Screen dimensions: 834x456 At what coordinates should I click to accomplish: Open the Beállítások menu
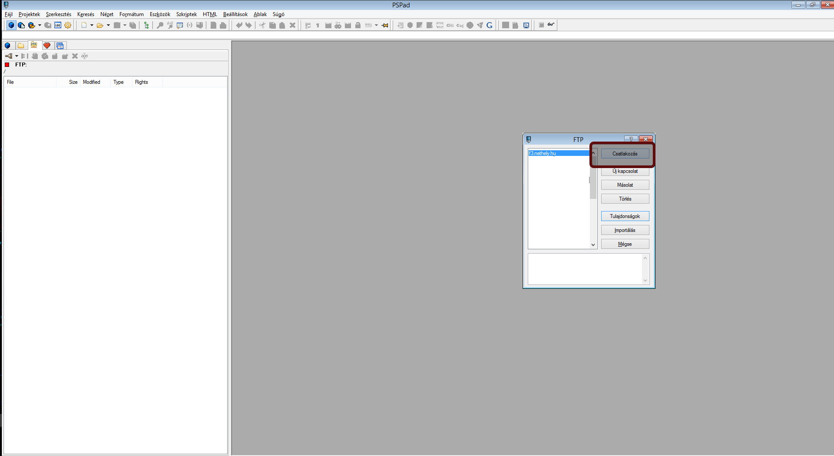click(235, 14)
